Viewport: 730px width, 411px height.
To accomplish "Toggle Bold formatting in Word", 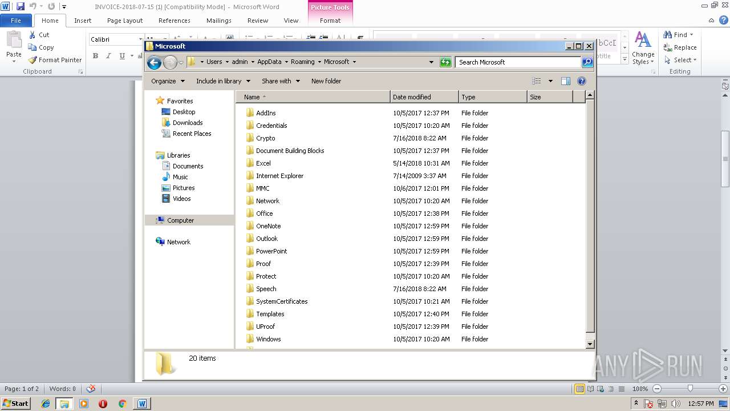I will point(95,56).
